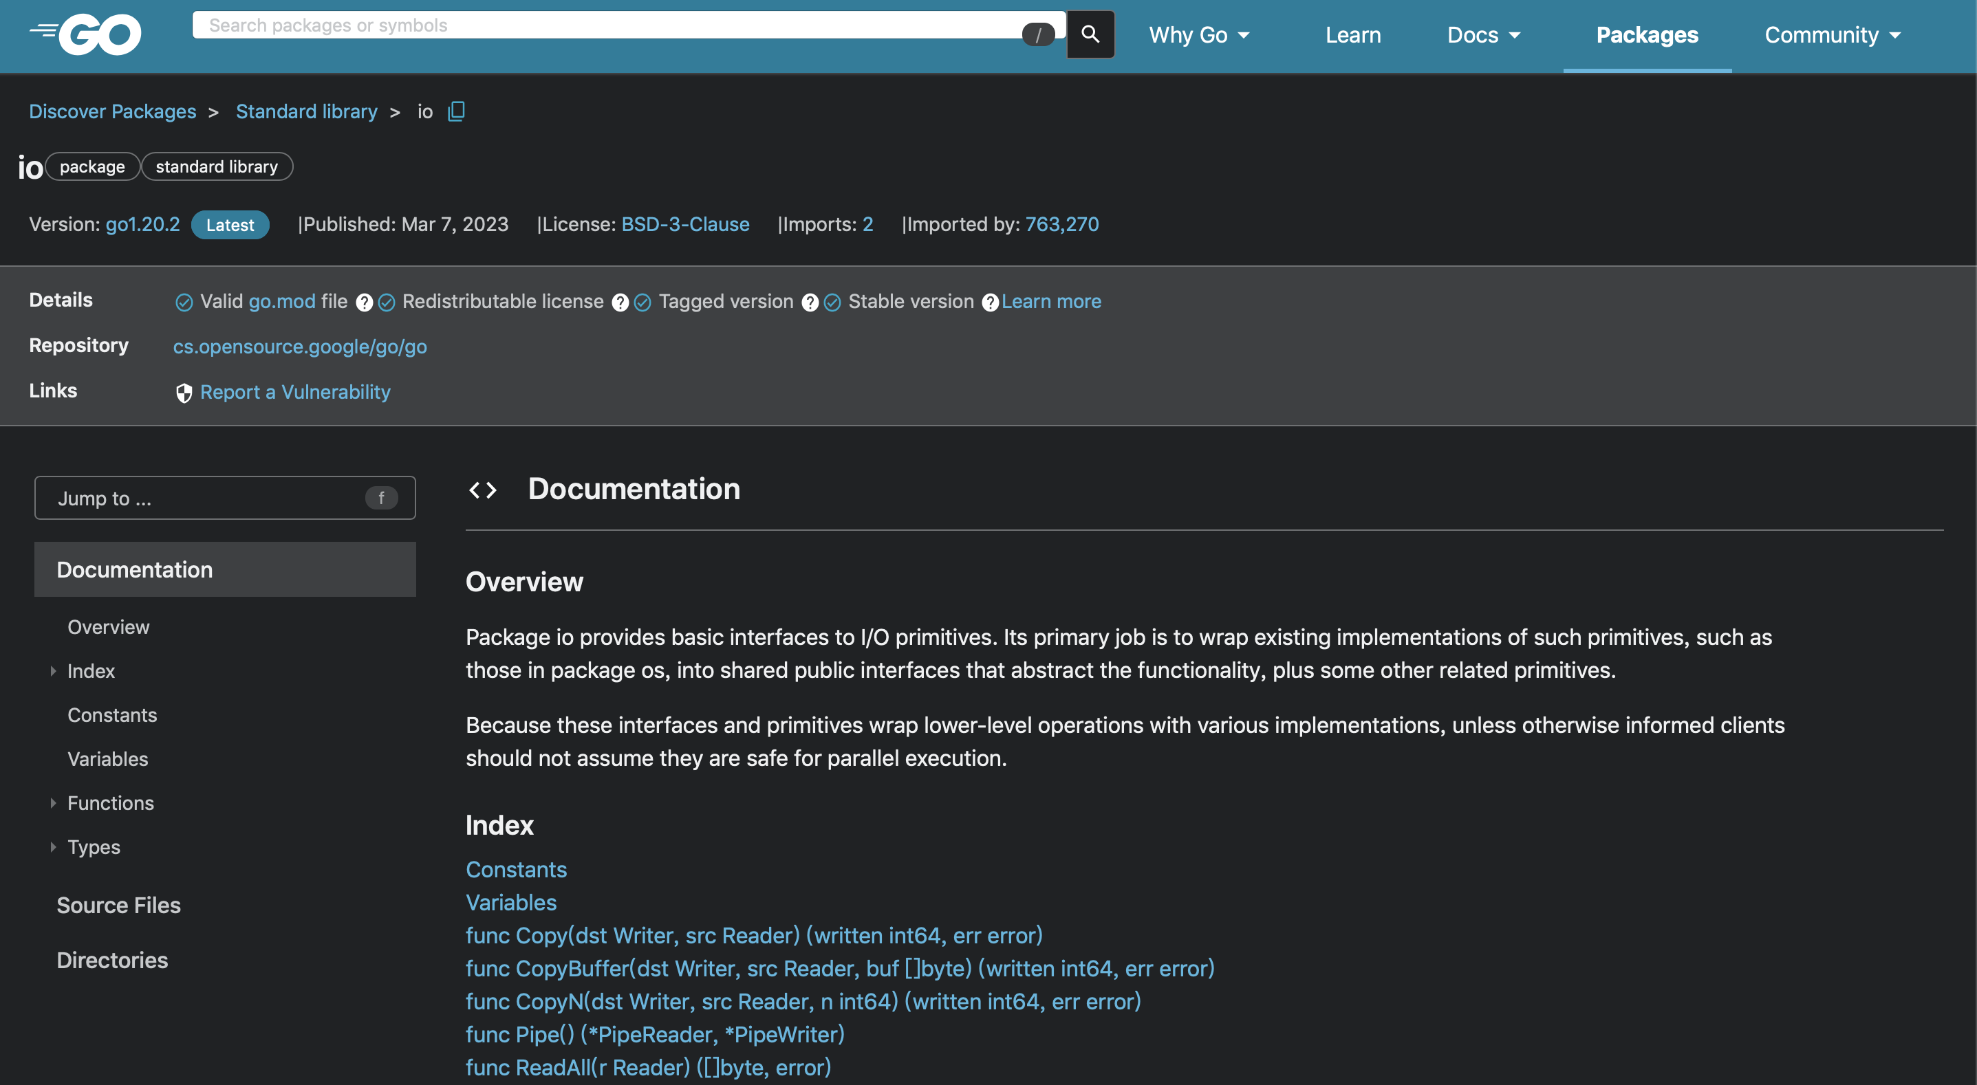
Task: Expand the Types tree in the sidebar
Action: 53,846
